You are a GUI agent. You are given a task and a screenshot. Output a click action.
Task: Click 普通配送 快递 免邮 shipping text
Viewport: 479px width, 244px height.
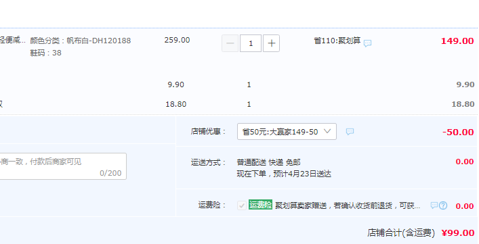[268, 162]
